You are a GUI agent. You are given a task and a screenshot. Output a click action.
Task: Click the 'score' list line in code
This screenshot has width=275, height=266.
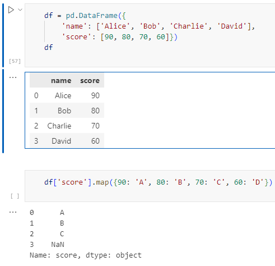(x=120, y=37)
